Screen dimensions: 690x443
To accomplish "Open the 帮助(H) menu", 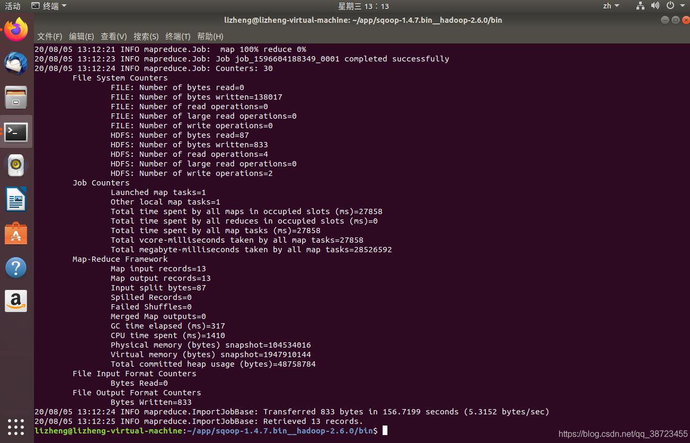I will [x=210, y=37].
